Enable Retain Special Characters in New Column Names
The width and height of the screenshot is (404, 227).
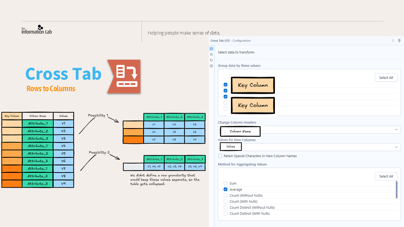(220, 156)
